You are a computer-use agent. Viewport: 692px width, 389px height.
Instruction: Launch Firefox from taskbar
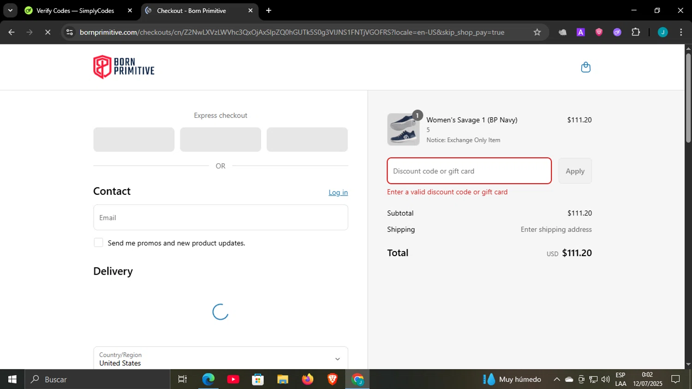(x=307, y=379)
